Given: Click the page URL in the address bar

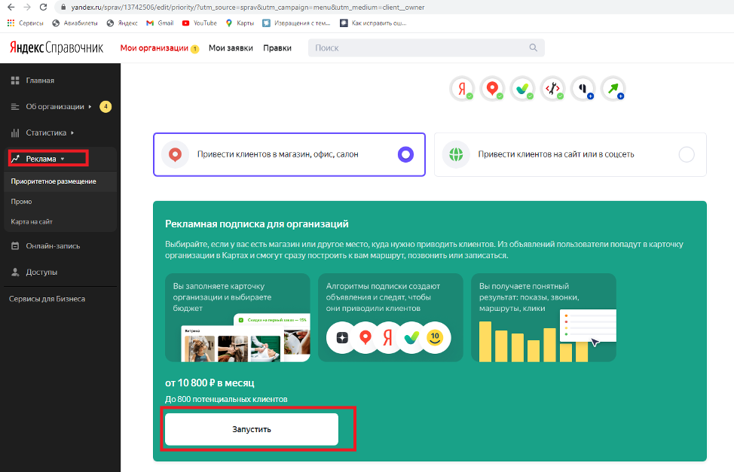Looking at the screenshot, I should click(248, 8).
